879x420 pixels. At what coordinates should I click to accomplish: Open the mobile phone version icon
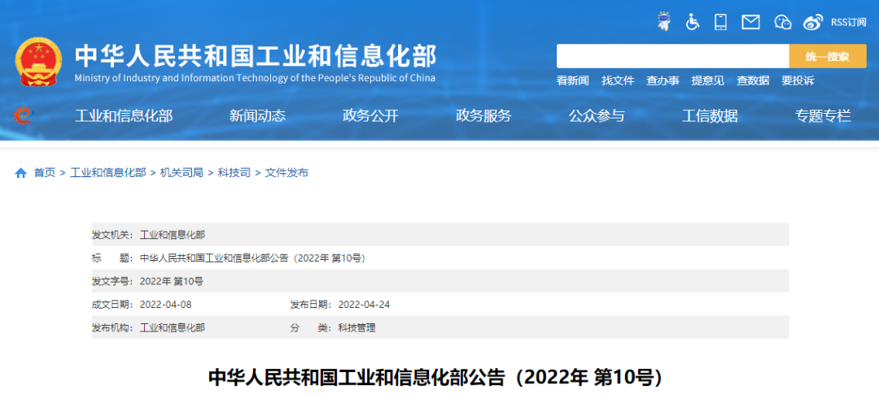[x=720, y=22]
